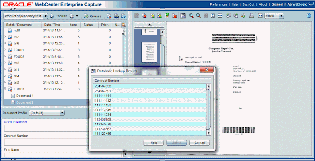The height and width of the screenshot is (161, 315).
Task: Click Cancel in Database Lookup Results dialog
Action: (200, 143)
